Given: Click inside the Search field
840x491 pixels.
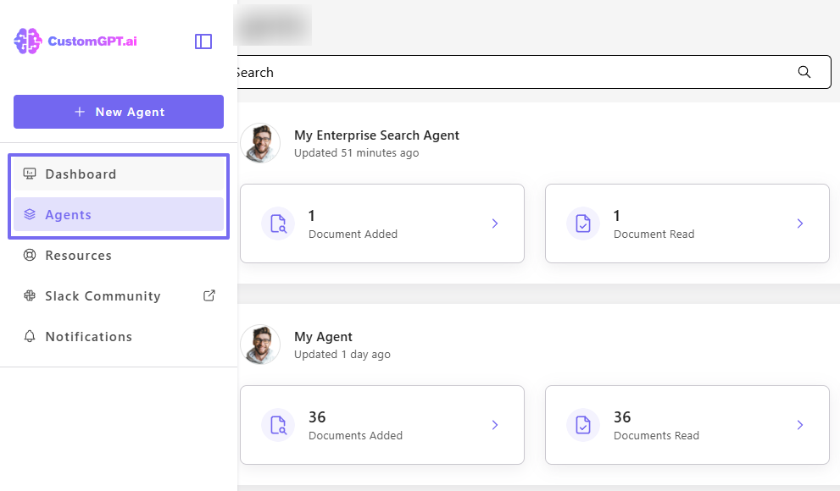Looking at the screenshot, I should tap(509, 72).
